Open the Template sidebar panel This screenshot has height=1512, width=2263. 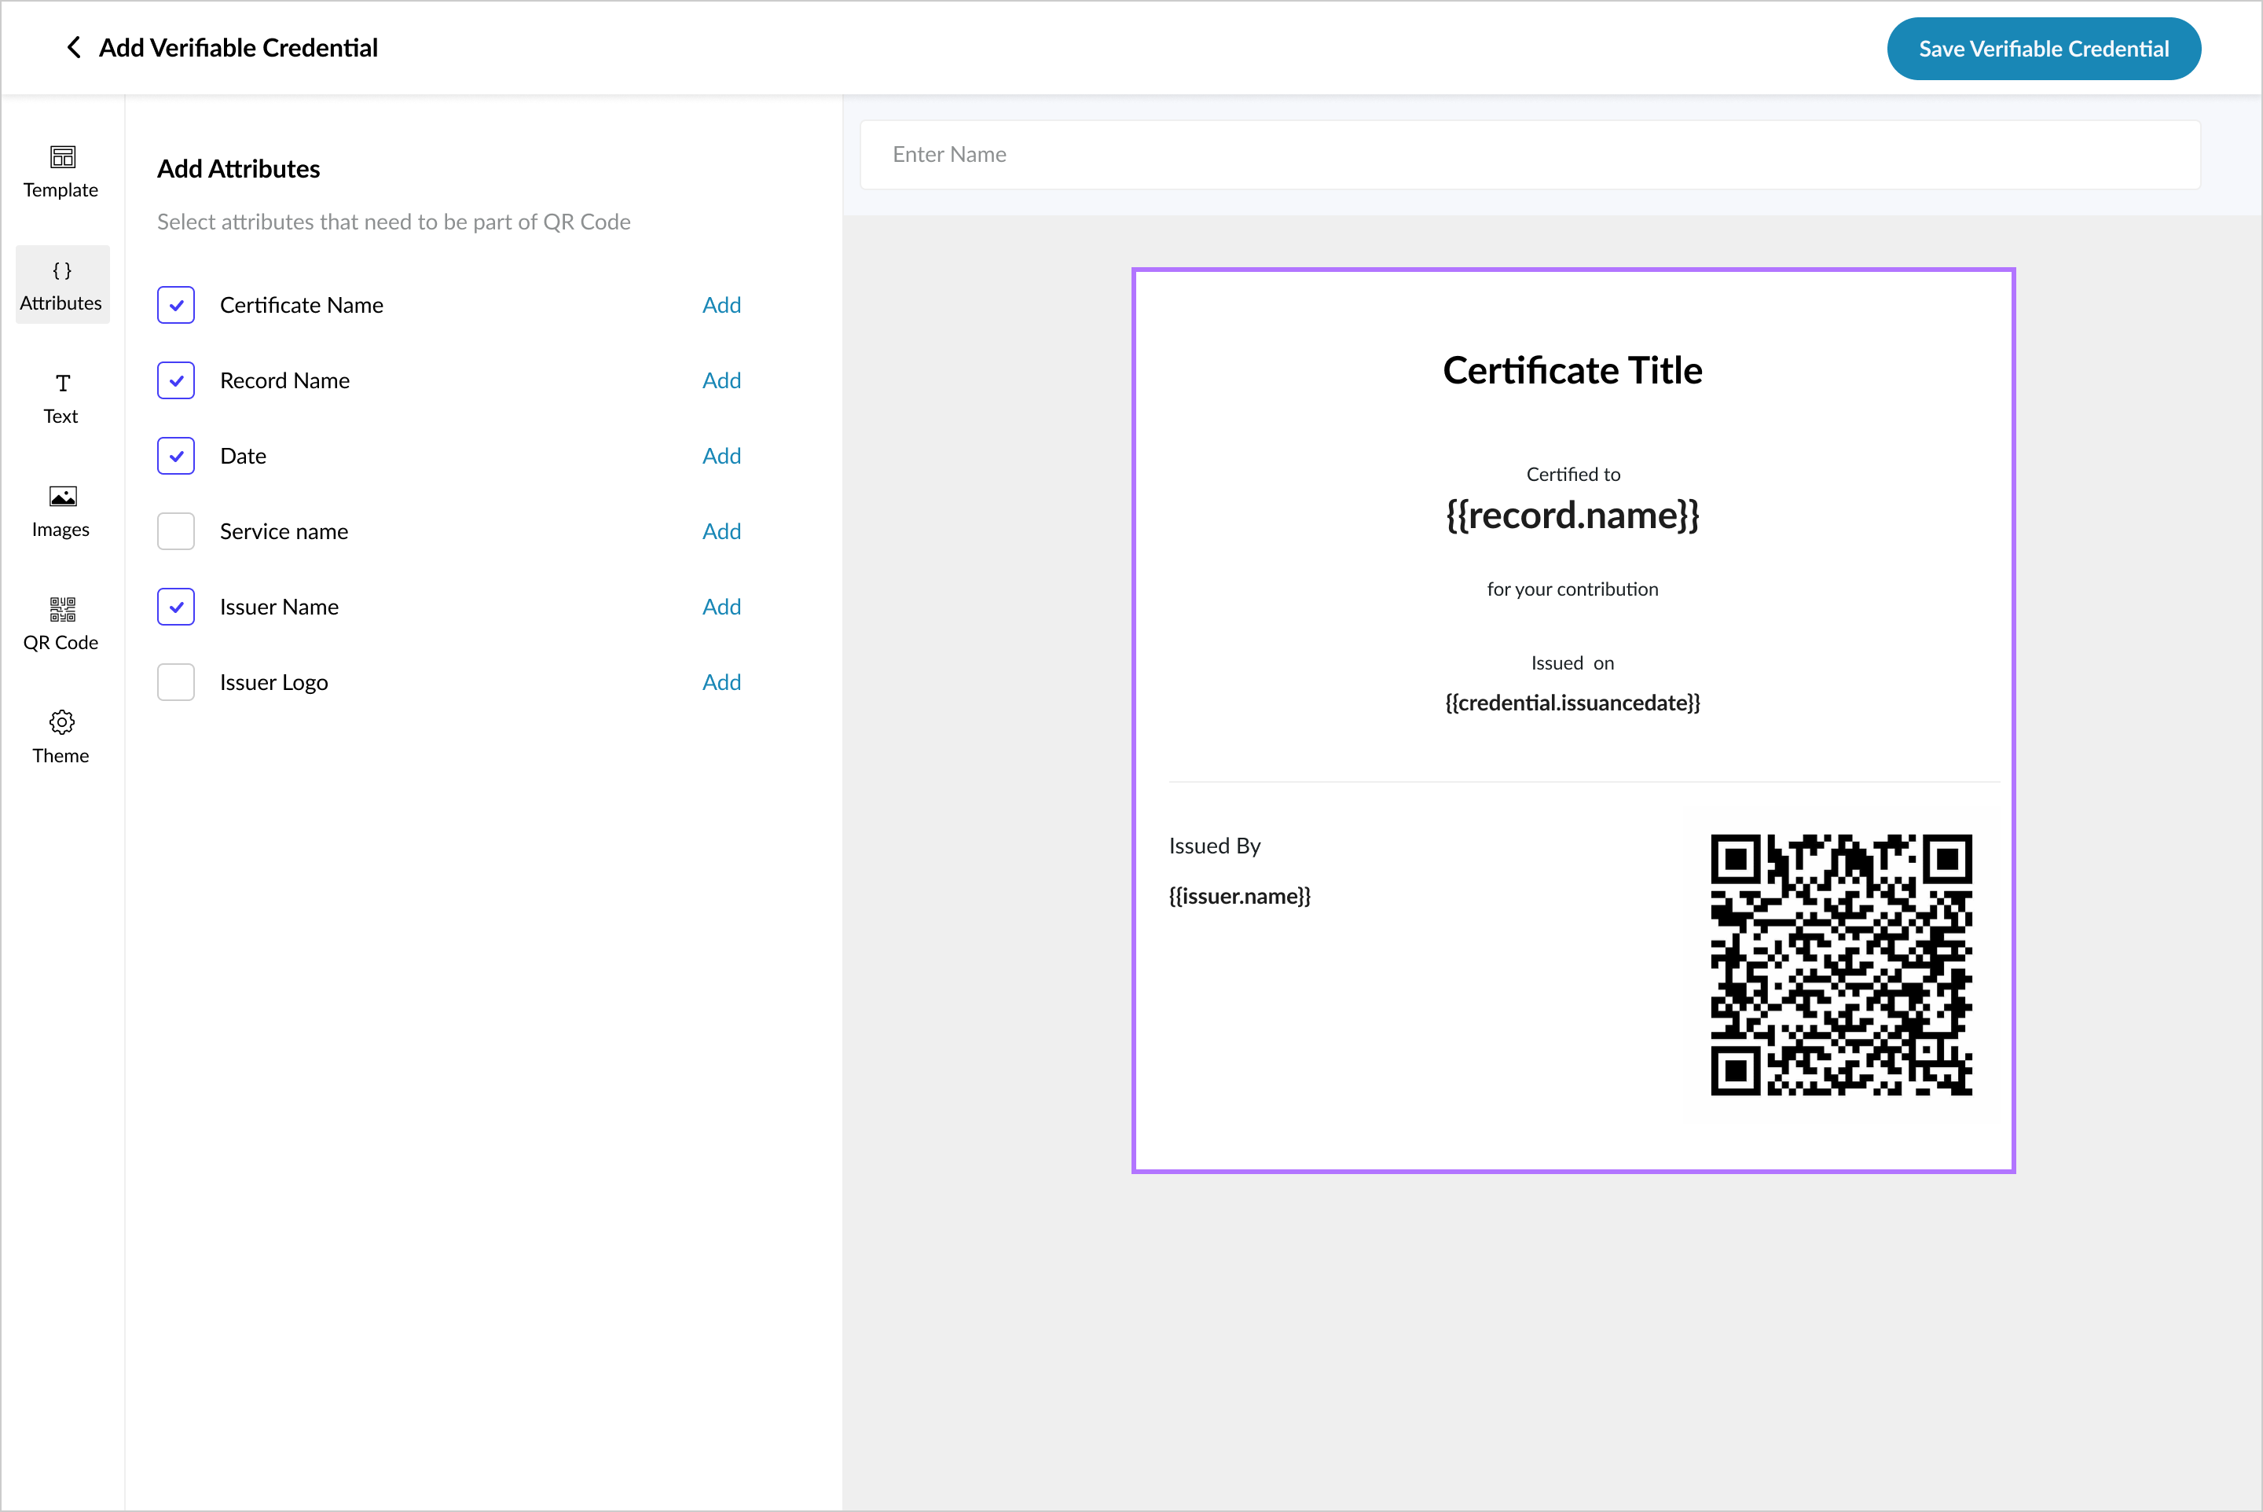(62, 171)
